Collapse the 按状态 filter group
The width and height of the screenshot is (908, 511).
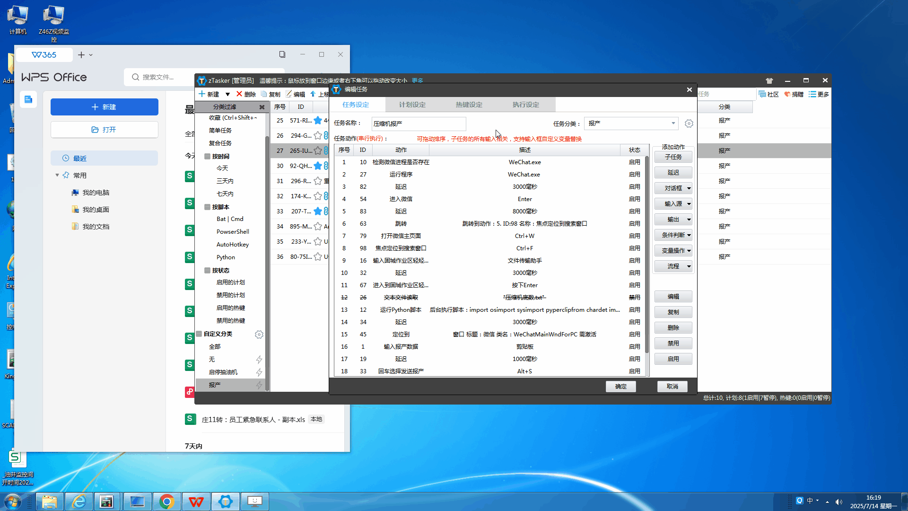[207, 270]
